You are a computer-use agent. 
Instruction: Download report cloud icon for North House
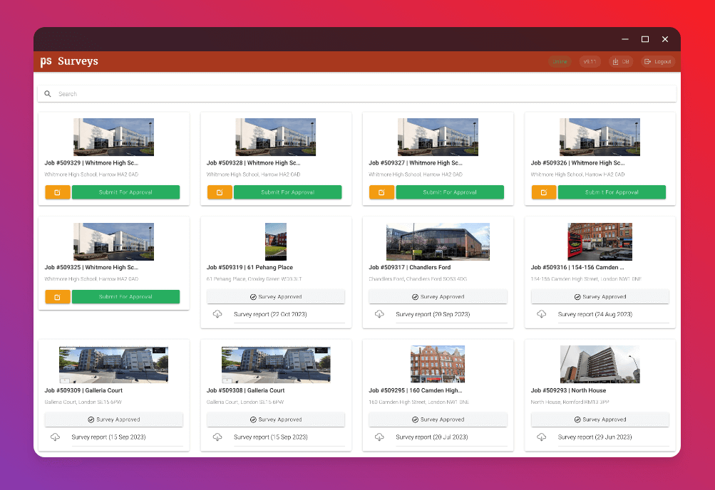pos(541,437)
